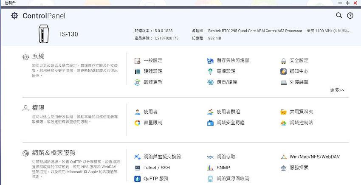Click the 外接裝置 external device icon

click(x=284, y=82)
